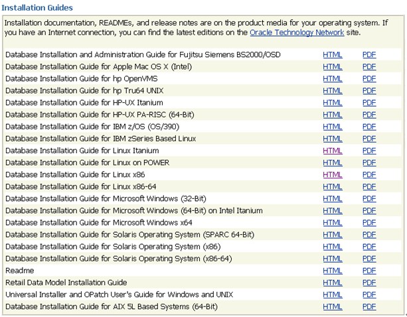407x317 pixels.
Task: Open PDF guide for Microsoft Windows x64
Action: (x=369, y=222)
